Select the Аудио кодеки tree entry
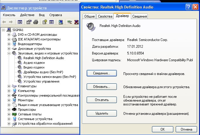The image size is (200, 135). pyautogui.click(x=34, y=63)
